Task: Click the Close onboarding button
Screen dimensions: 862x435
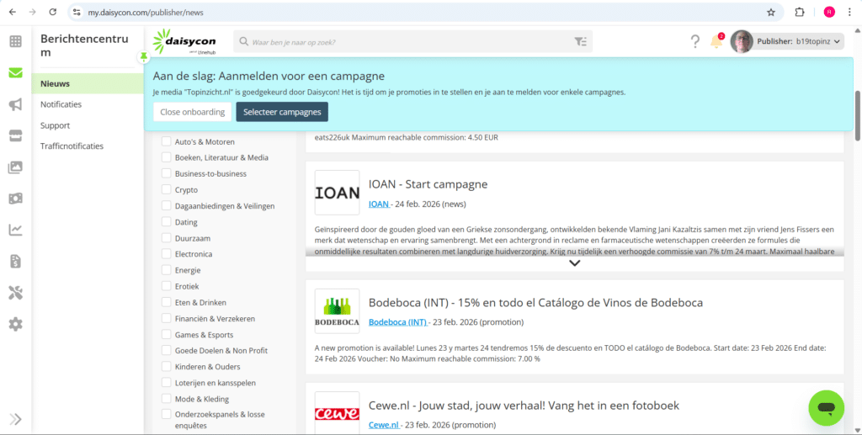Action: [193, 112]
